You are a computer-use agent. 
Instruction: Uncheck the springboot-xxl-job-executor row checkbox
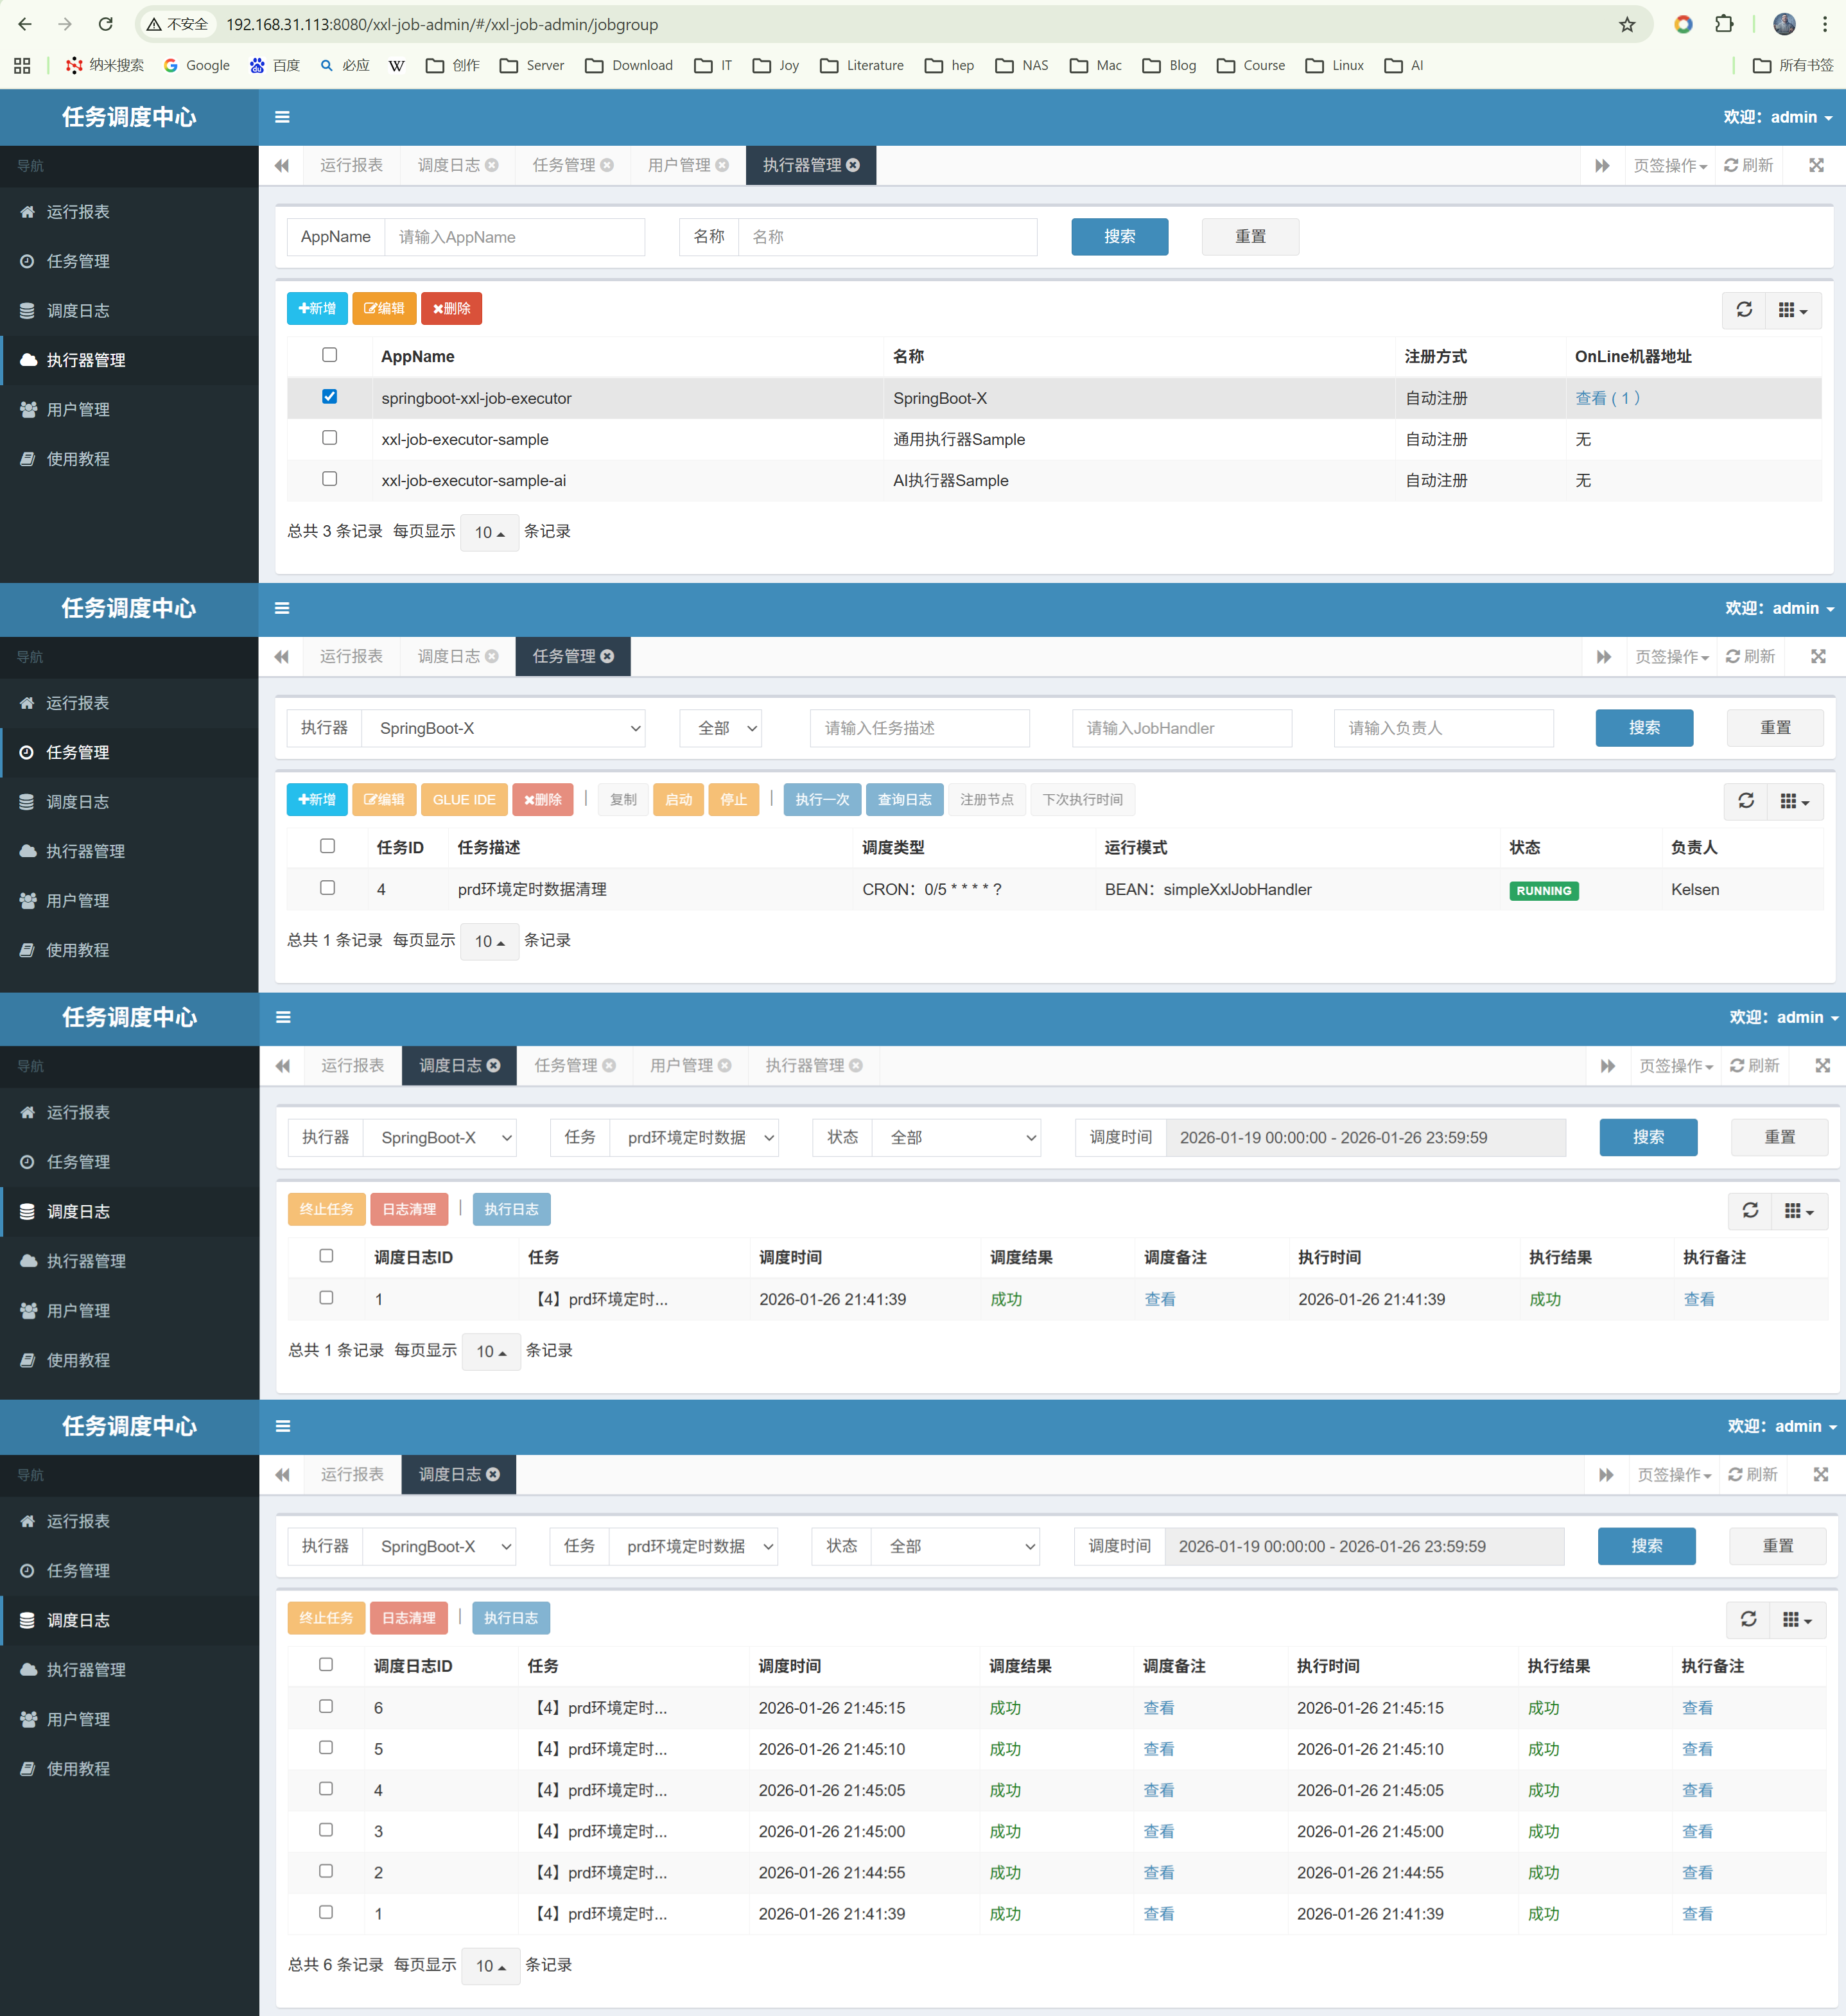pos(330,397)
